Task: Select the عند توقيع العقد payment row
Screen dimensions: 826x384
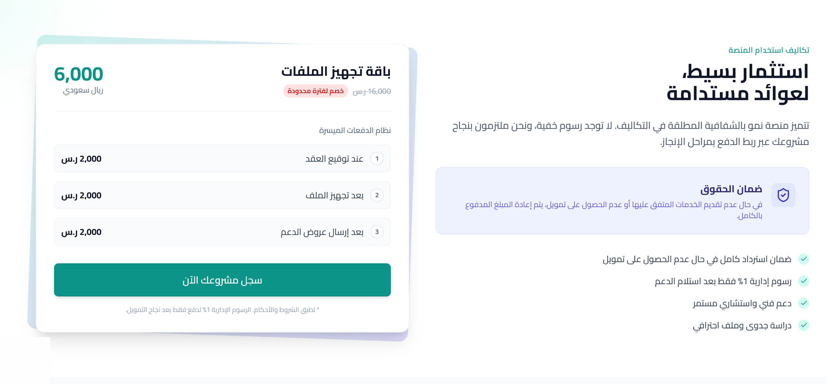Action: (x=222, y=159)
